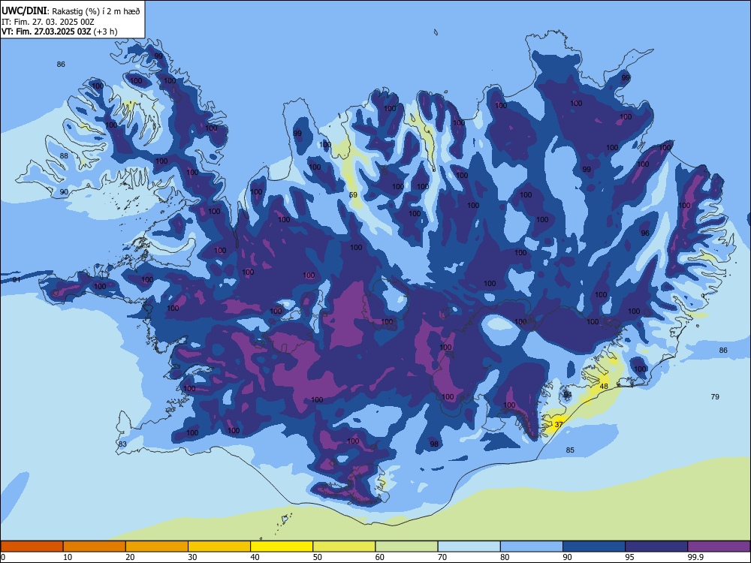
Task: Click the value 85 over the sea
Action: [x=570, y=450]
